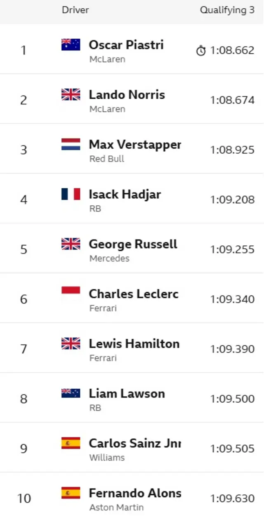Click the Monaco flag beside Charles Leclerc
Image resolution: width=264 pixels, height=525 pixels.
(71, 294)
